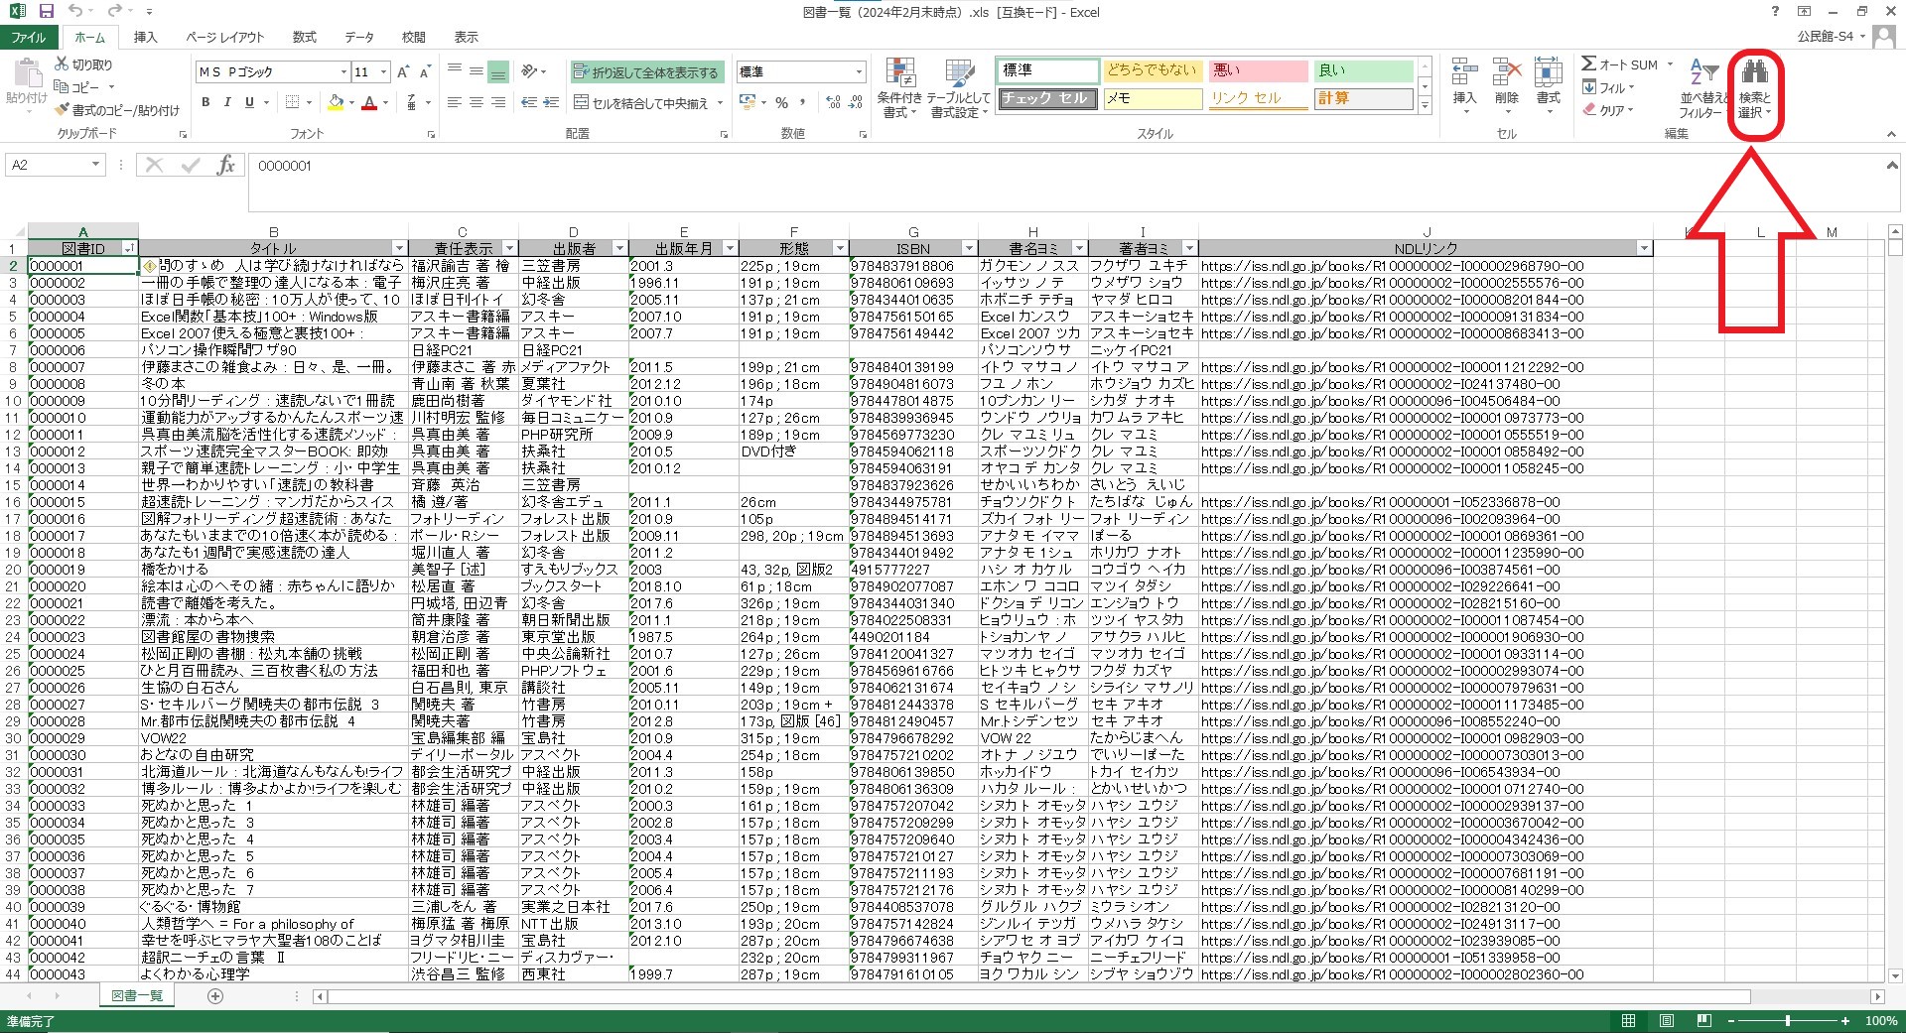Open Find & Select (検索と選択) binoculars

(1754, 87)
